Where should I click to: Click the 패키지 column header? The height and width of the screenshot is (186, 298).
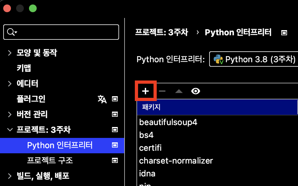click(x=217, y=107)
